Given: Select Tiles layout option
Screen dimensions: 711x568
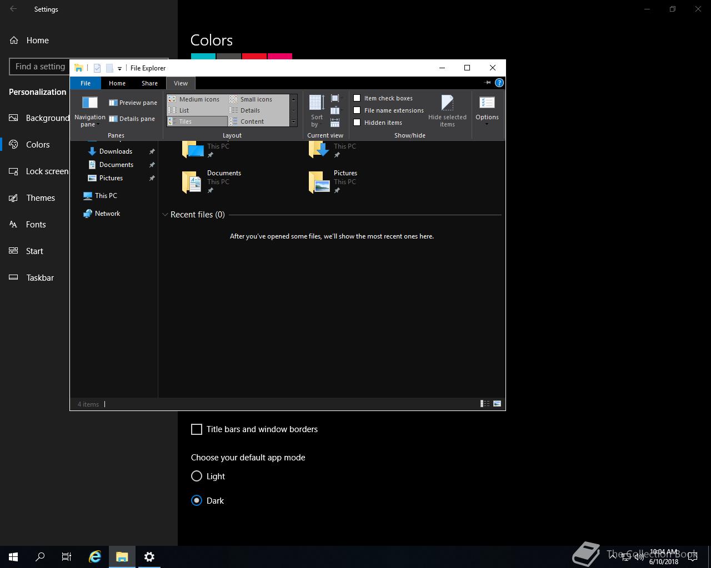Looking at the screenshot, I should click(x=197, y=121).
